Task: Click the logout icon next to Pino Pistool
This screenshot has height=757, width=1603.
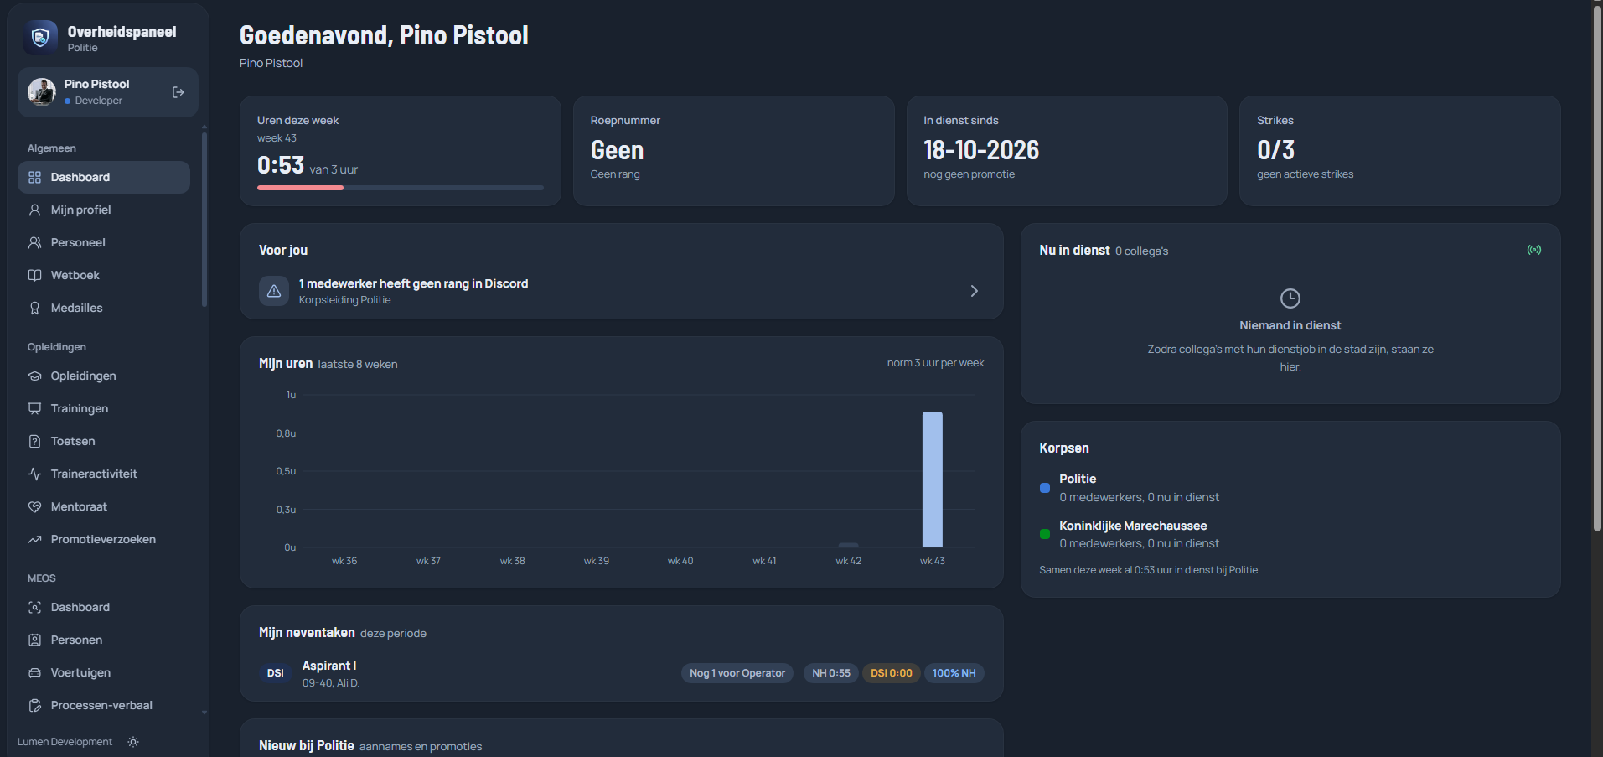Action: point(178,92)
